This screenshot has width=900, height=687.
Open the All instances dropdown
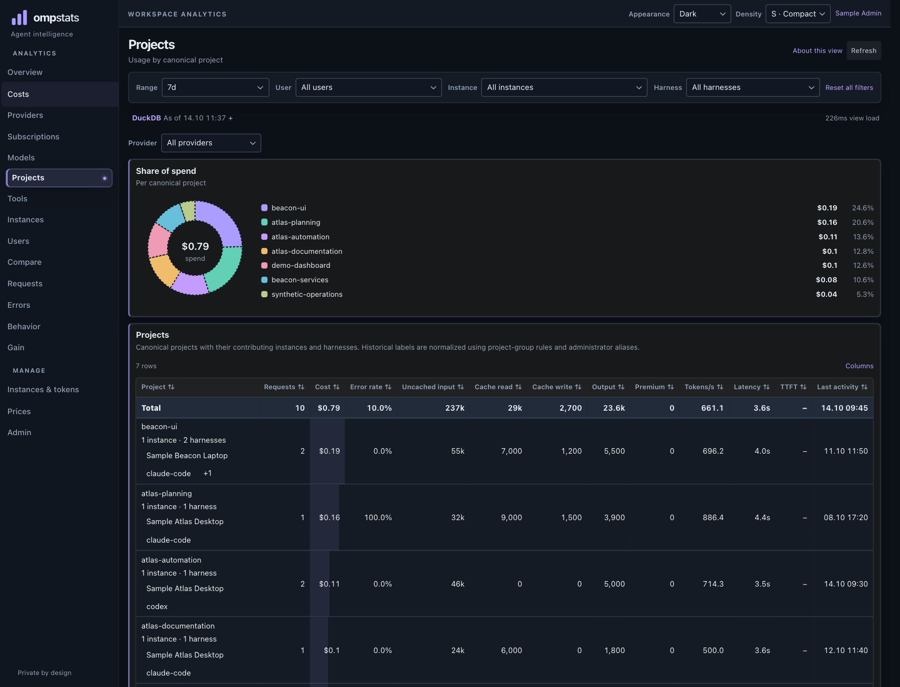pyautogui.click(x=564, y=87)
